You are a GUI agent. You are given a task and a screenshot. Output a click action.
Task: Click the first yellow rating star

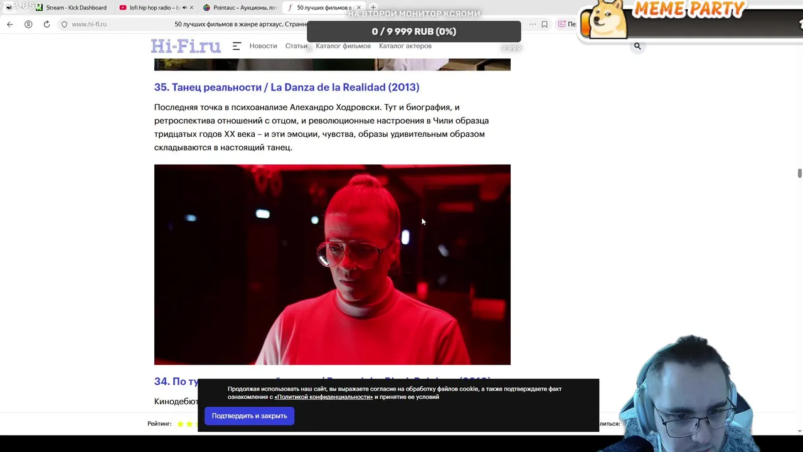point(180,424)
